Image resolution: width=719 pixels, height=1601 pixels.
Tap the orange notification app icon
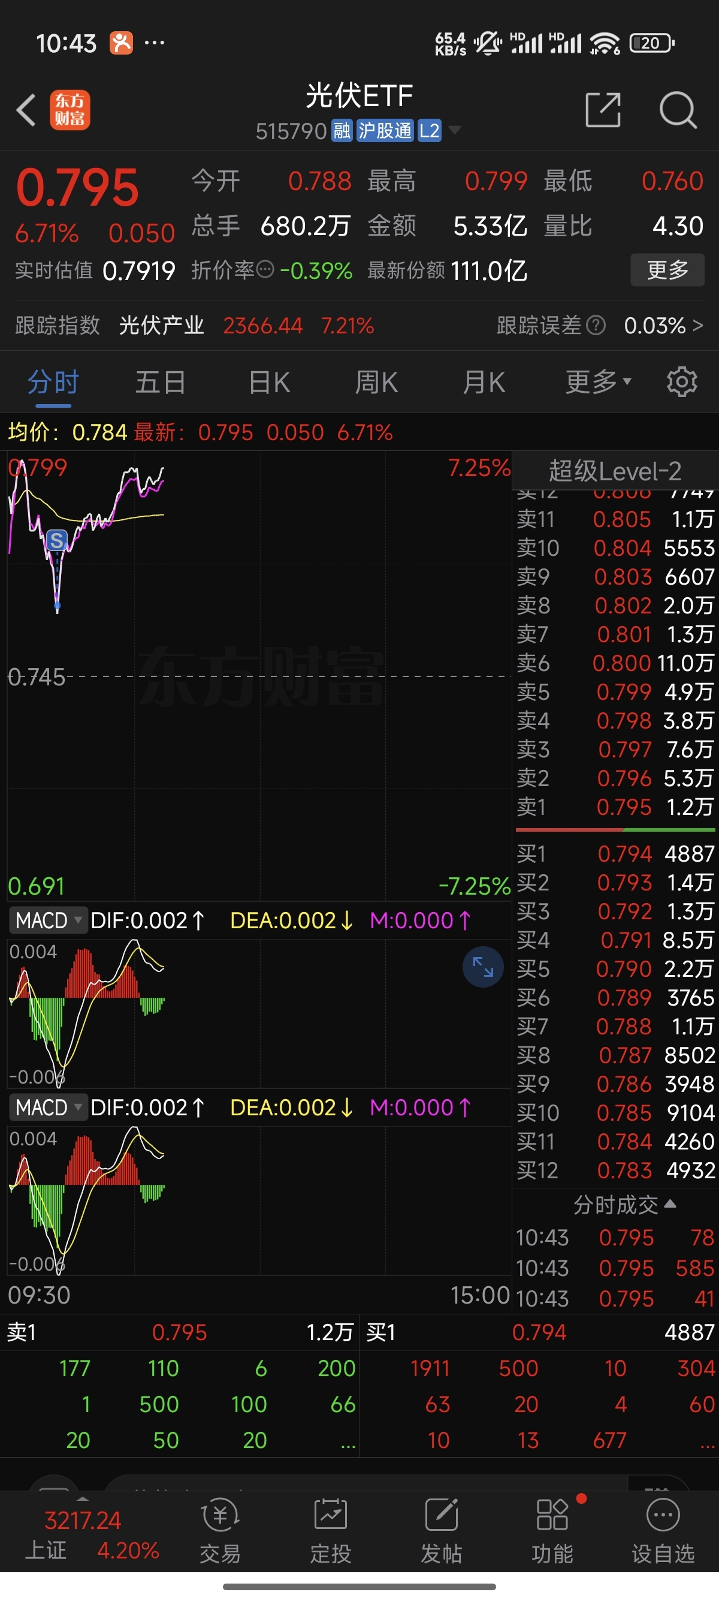121,43
